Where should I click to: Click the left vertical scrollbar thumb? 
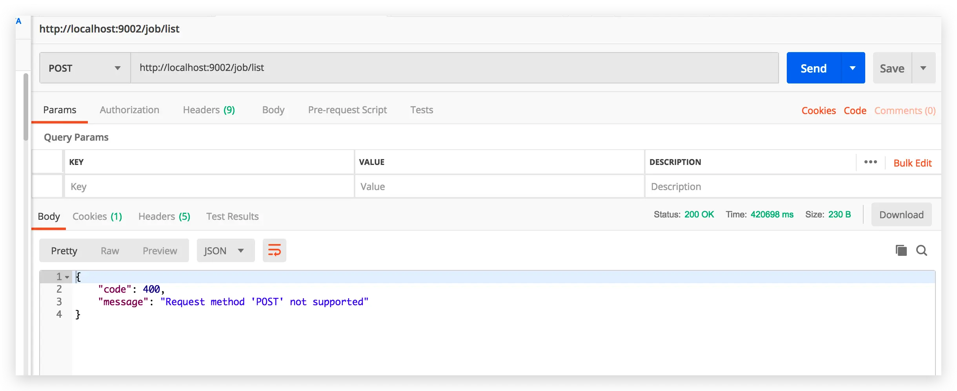tap(26, 107)
